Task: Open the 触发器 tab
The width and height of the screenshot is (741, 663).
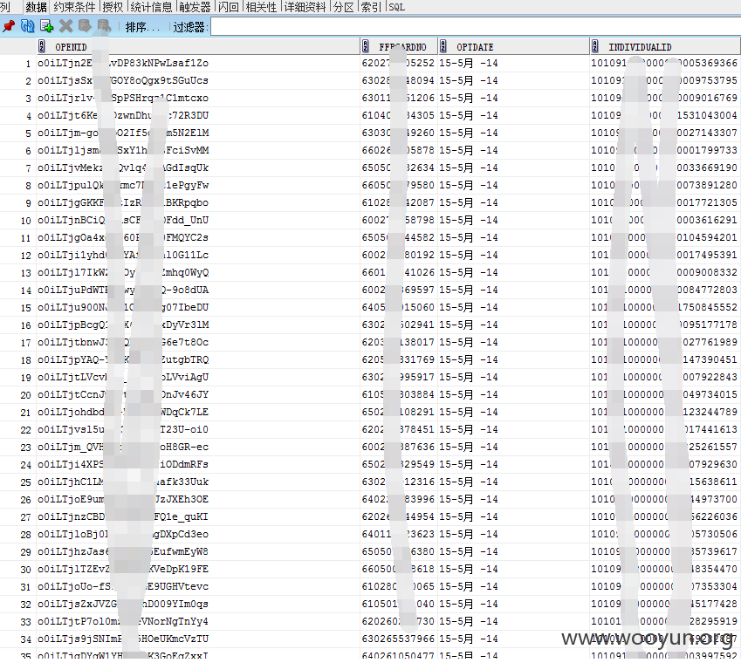Action: pyautogui.click(x=195, y=7)
